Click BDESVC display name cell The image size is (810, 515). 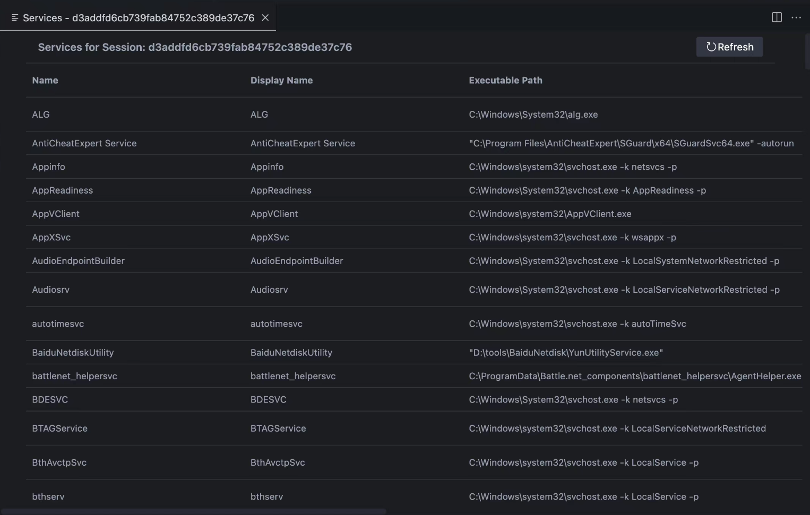(268, 399)
